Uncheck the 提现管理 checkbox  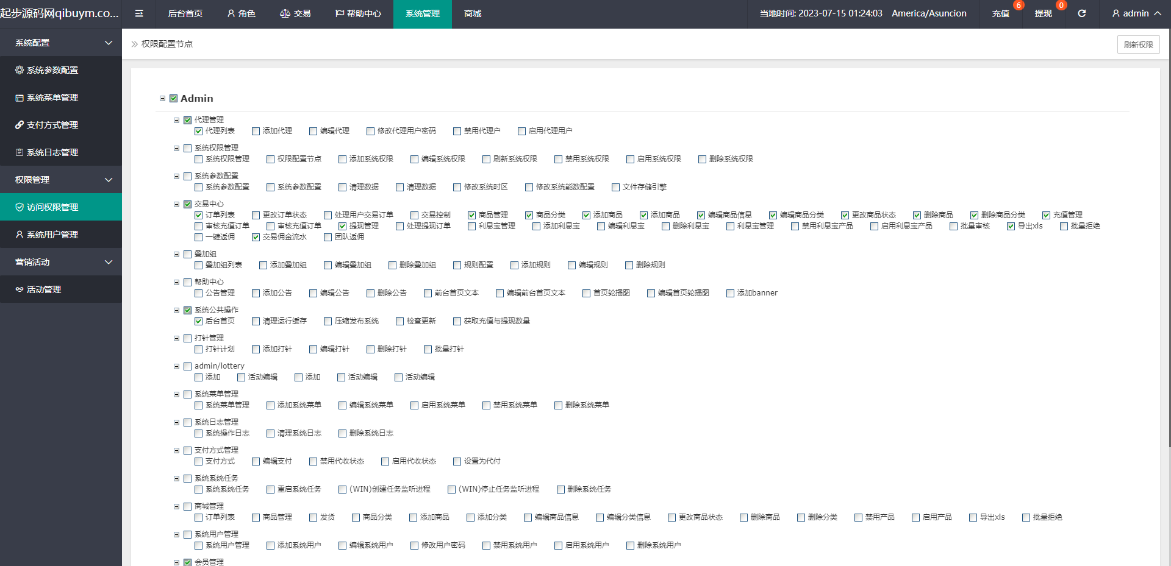coord(343,226)
